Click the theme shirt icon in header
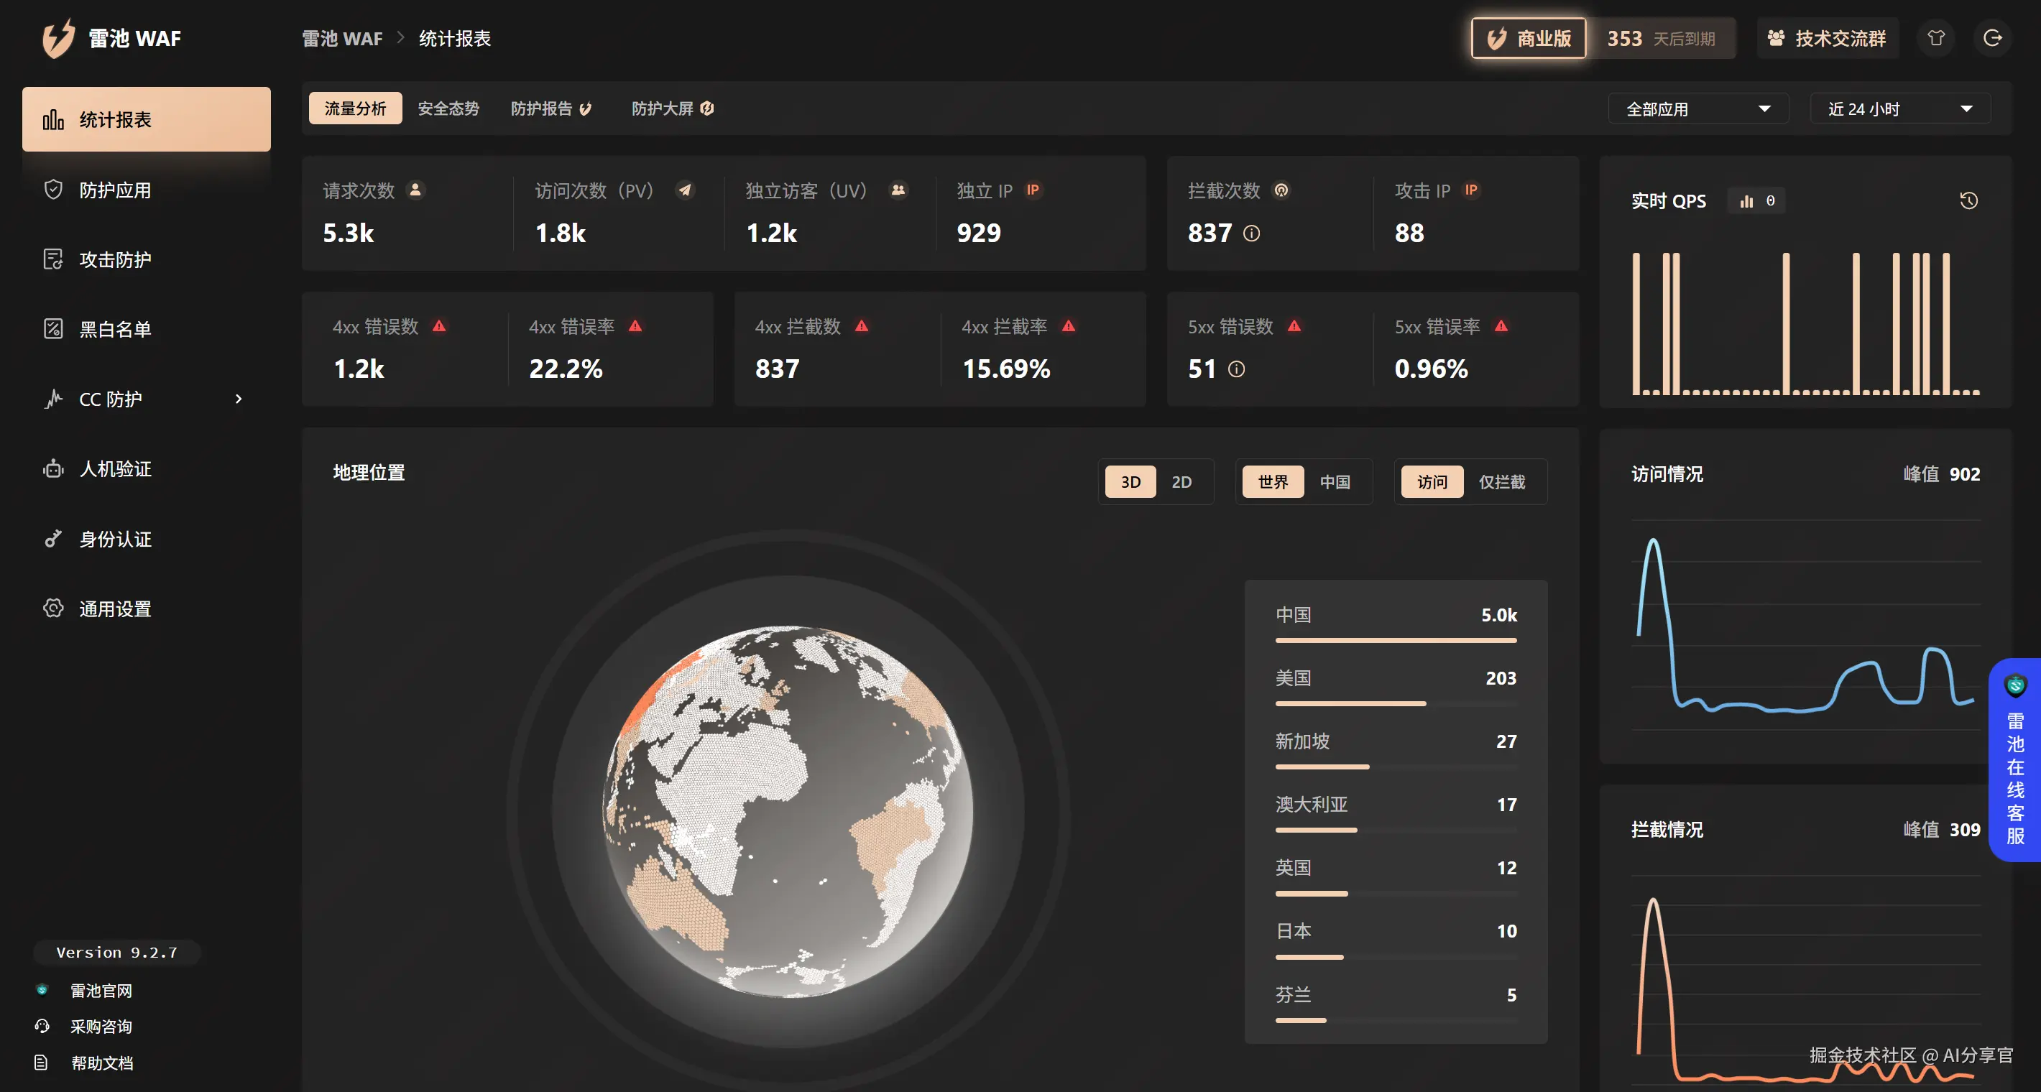 click(x=1935, y=38)
